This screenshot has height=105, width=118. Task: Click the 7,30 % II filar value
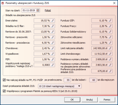(x=46, y=26)
